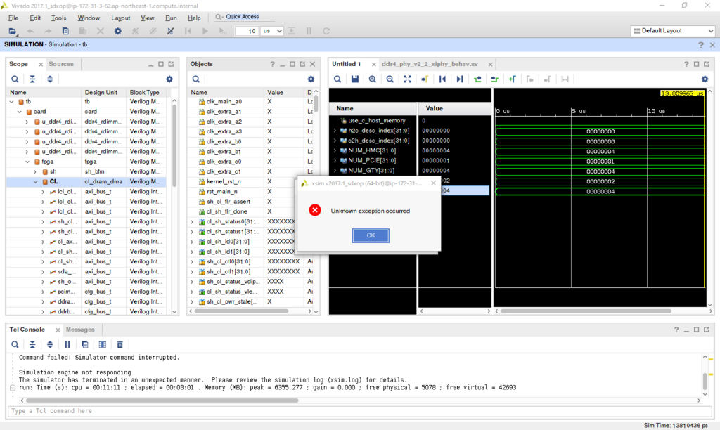Jump to previous transition
The height and width of the screenshot is (430, 720).
pos(477,79)
